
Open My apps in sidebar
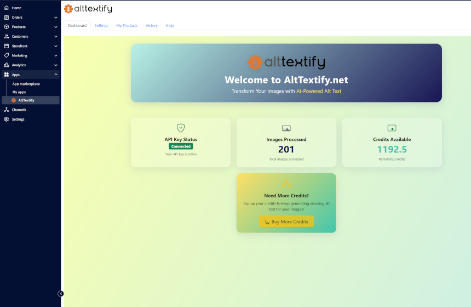point(19,92)
